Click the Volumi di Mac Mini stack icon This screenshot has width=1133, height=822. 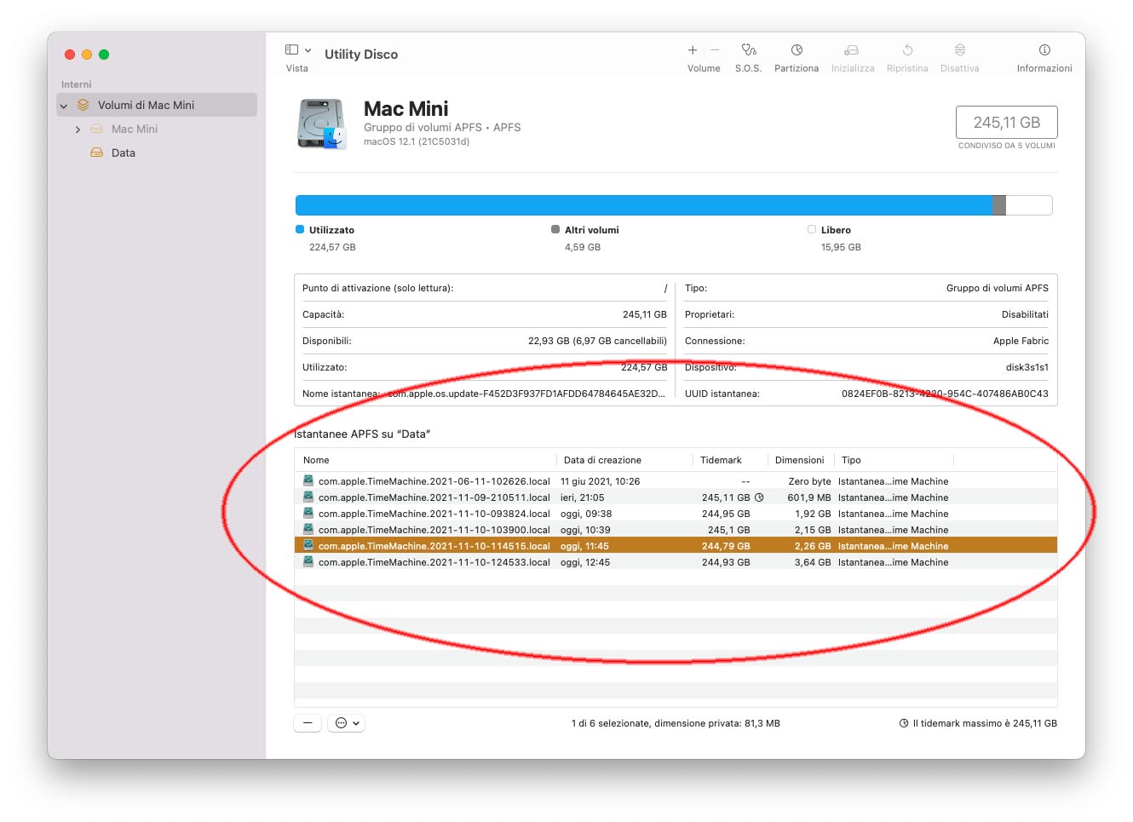point(83,105)
